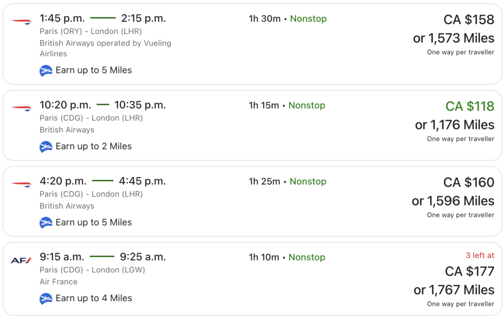Open the Nonstop label on the 1h 10m flight
503x317 pixels.
click(308, 257)
